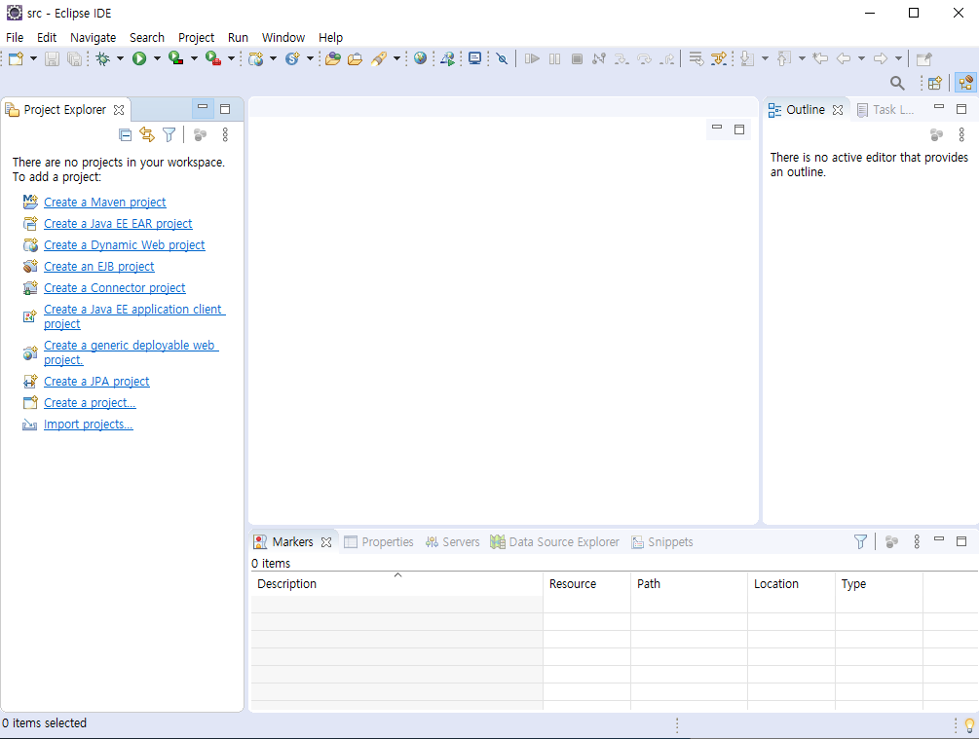
Task: Click the Search flashlight toolbar icon
Action: click(379, 58)
